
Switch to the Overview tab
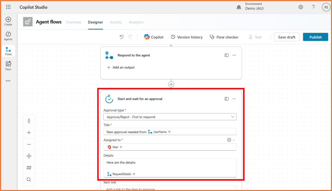click(73, 22)
